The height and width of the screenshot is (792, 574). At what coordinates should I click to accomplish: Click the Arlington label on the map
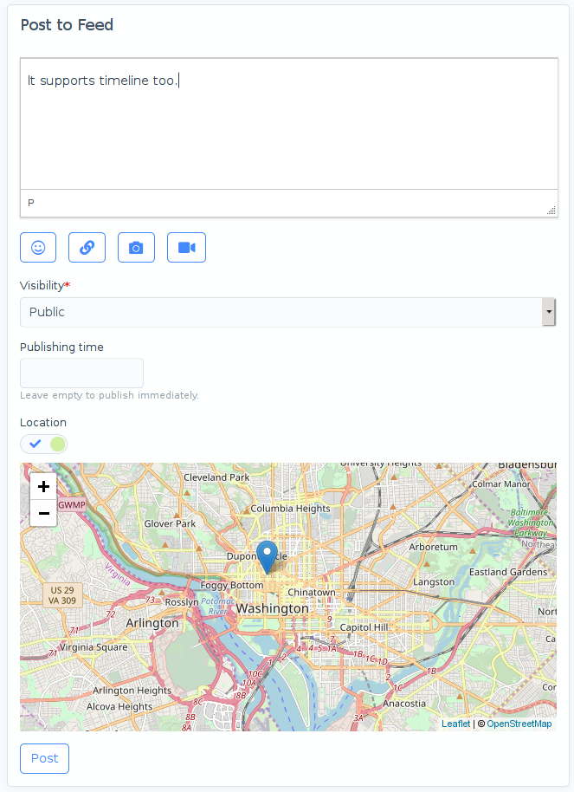click(152, 623)
